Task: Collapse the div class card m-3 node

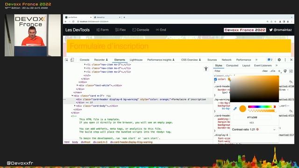Action: click(72, 96)
